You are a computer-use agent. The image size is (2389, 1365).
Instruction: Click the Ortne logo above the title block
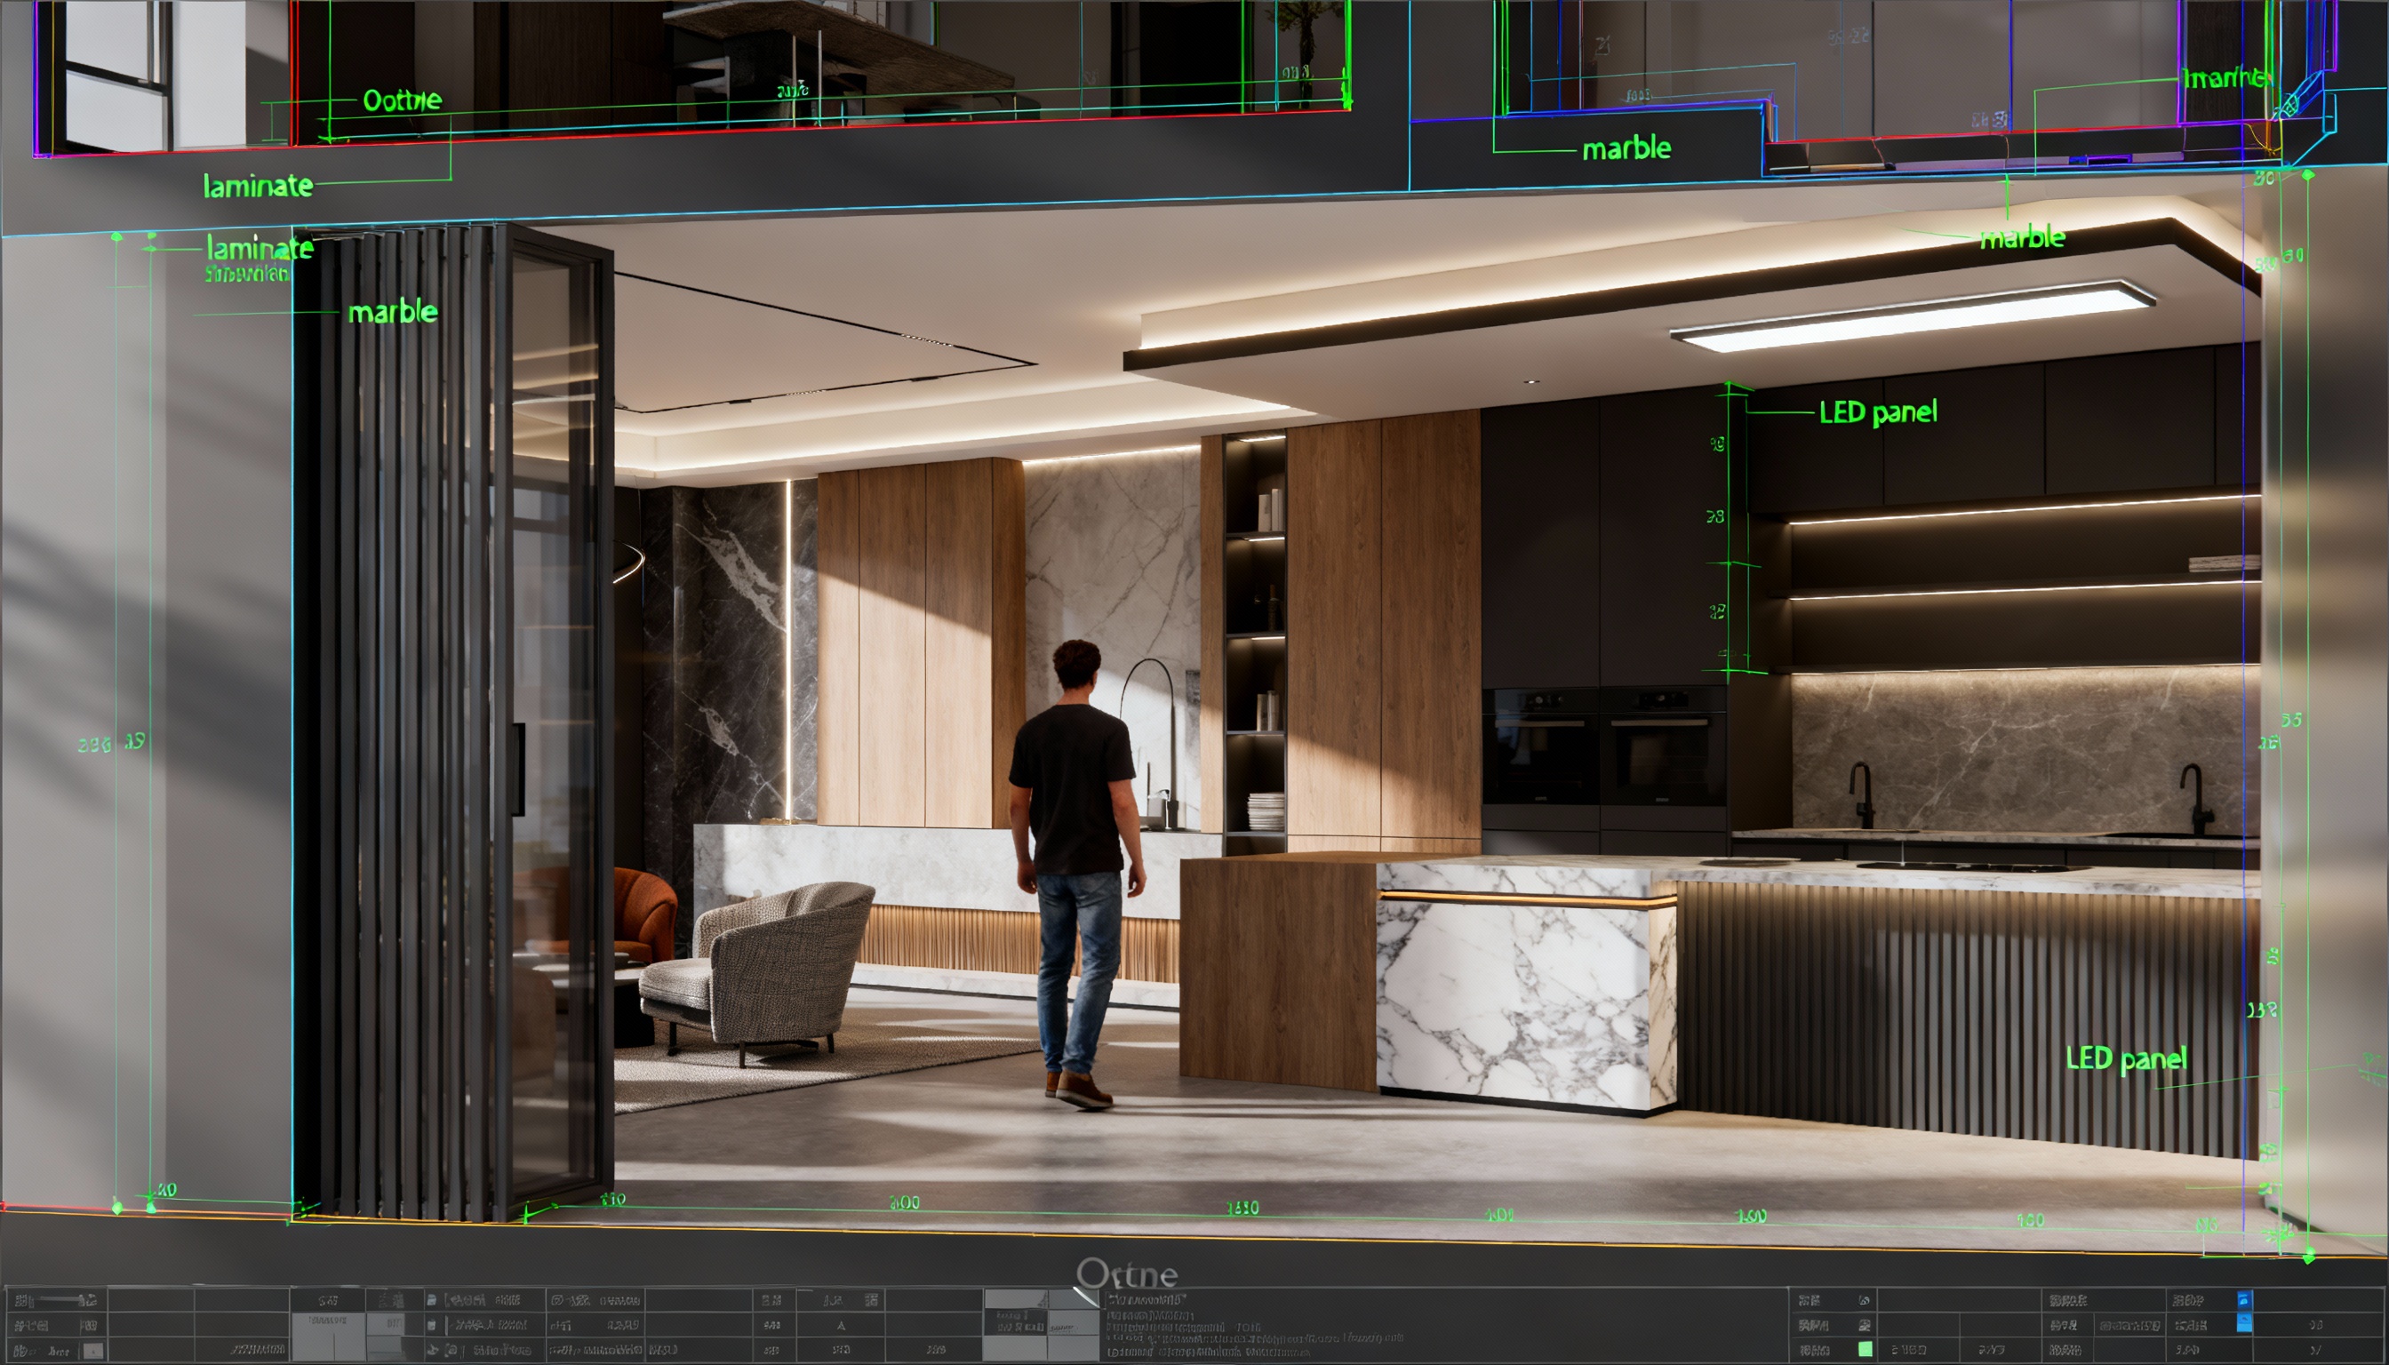click(x=1127, y=1274)
